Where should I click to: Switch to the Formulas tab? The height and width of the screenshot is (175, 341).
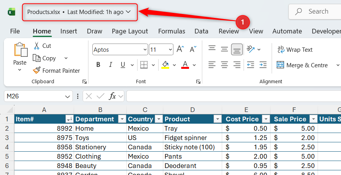click(x=171, y=31)
